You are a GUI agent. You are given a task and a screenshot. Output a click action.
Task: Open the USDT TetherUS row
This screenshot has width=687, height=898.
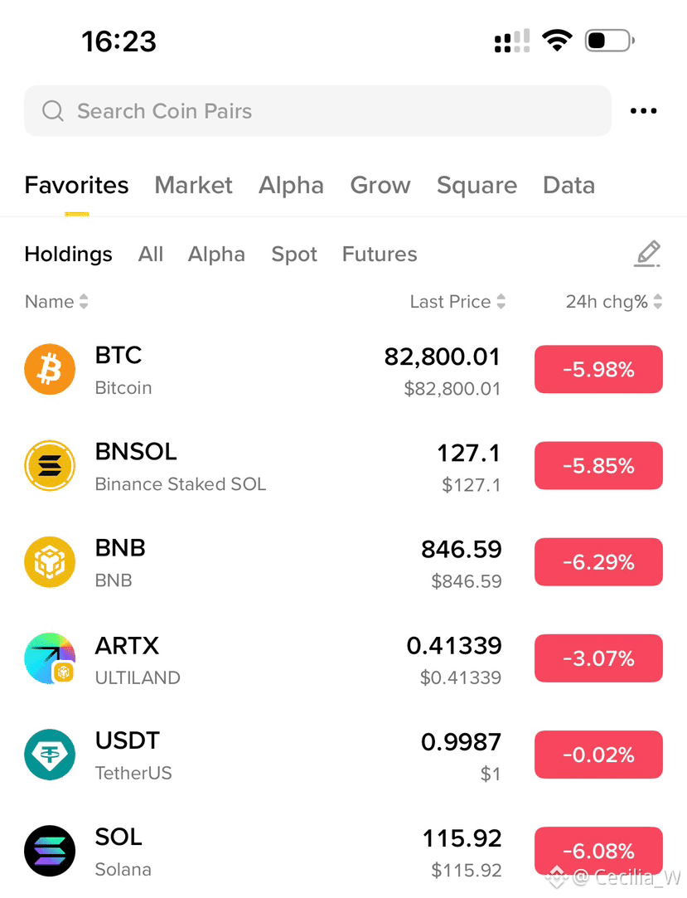pyautogui.click(x=343, y=755)
